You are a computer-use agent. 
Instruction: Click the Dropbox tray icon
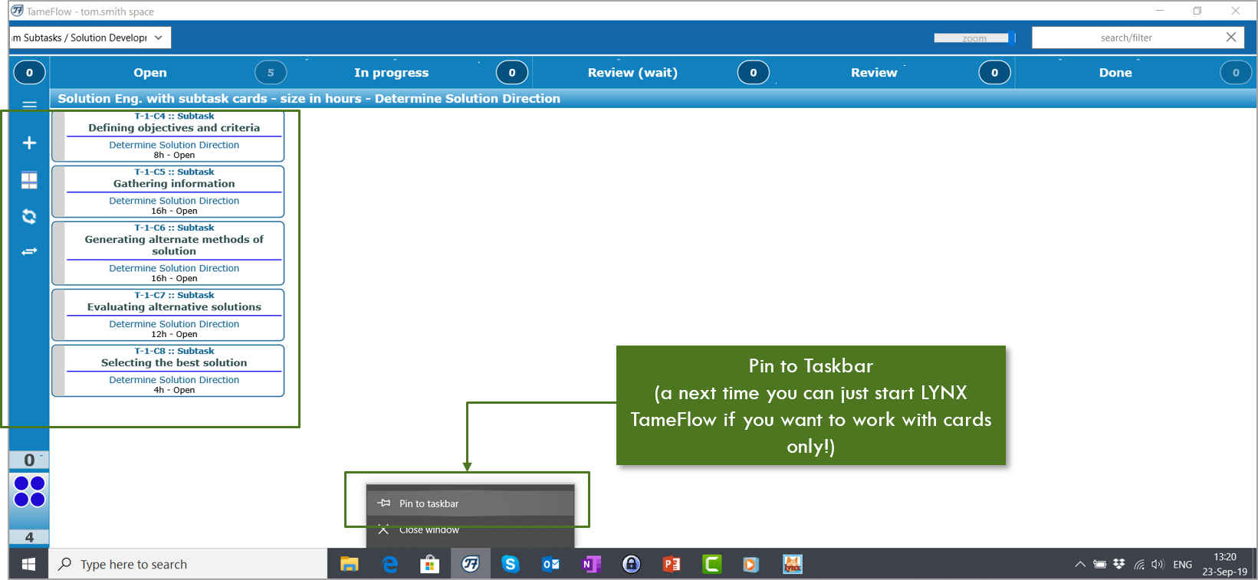1119,564
